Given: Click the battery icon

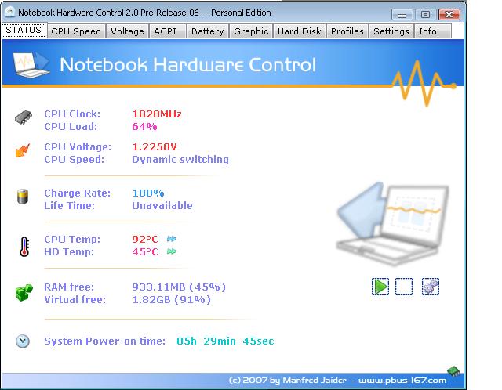Looking at the screenshot, I should pyautogui.click(x=23, y=197).
